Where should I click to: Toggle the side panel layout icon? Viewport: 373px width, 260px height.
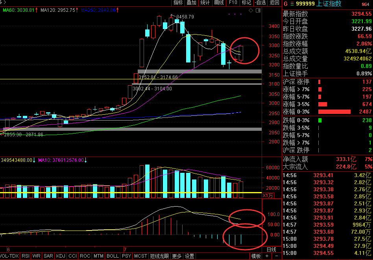[x=258, y=10]
